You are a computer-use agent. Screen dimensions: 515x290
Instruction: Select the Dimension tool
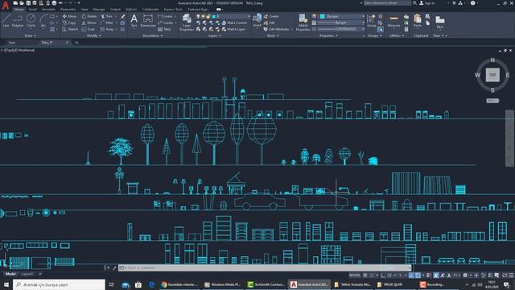click(x=148, y=20)
